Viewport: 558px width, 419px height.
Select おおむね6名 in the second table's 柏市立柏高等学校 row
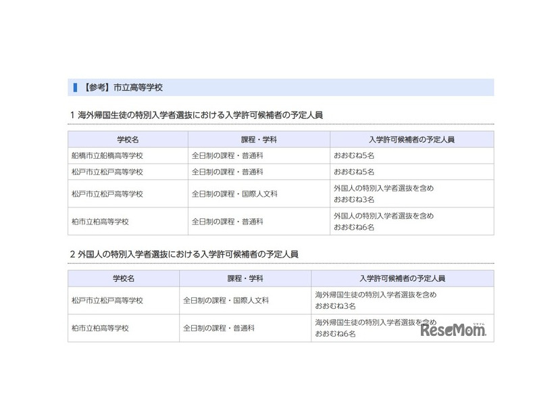pos(335,334)
